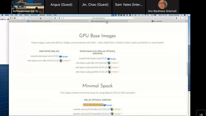Screen dimensions: 206x116
Task: Switch to the E4S - Download tab
Action: click(157, 21)
